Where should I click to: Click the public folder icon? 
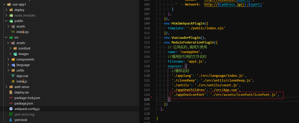(x=11, y=21)
